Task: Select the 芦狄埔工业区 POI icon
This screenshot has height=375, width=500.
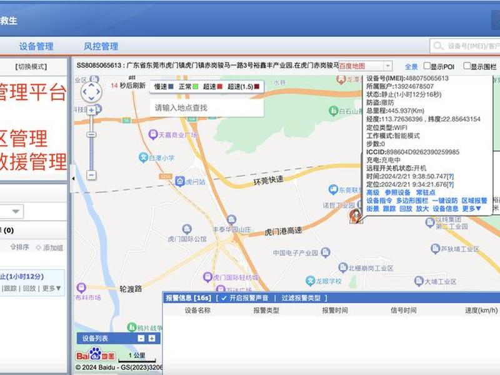Action: (x=435, y=248)
